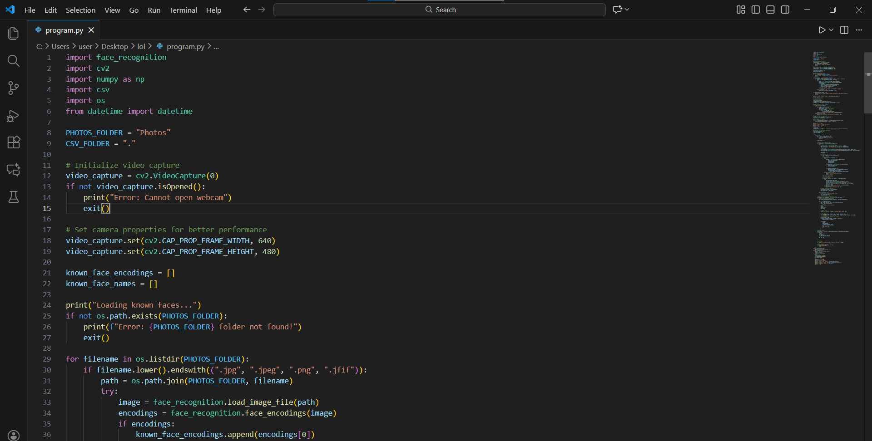
Task: Click the Desktop breadcrumb folder
Action: [114, 46]
